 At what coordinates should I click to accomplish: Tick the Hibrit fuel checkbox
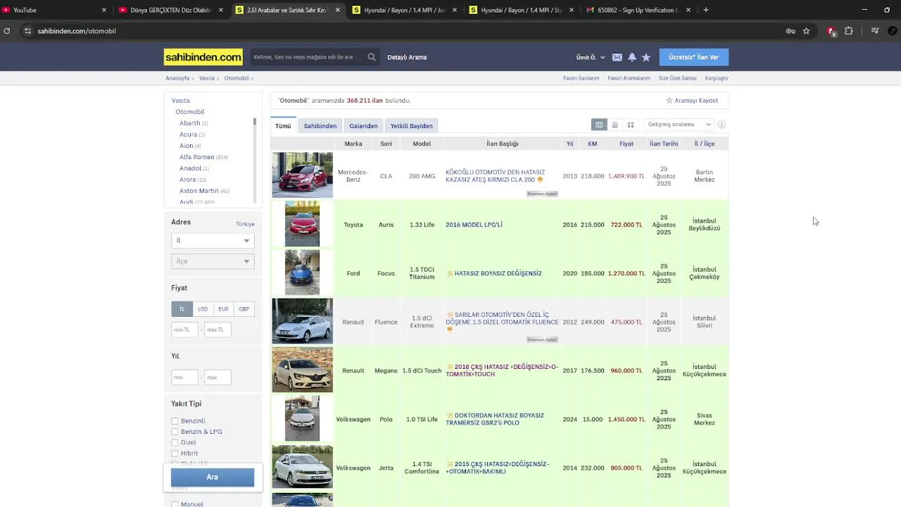point(175,453)
